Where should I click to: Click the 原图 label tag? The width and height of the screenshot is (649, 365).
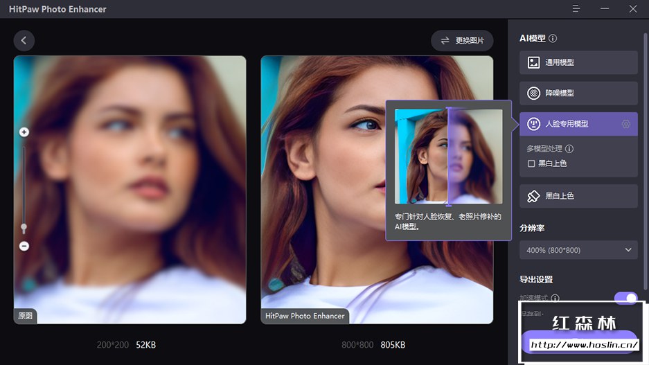pos(25,316)
